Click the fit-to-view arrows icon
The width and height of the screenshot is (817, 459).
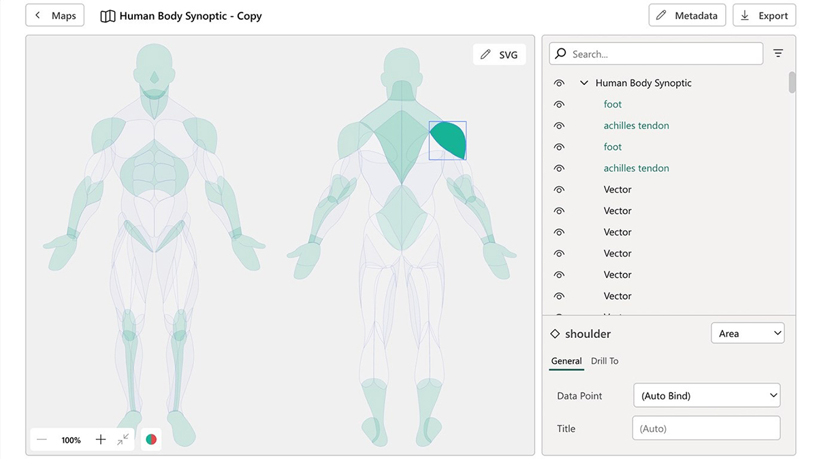[123, 440]
